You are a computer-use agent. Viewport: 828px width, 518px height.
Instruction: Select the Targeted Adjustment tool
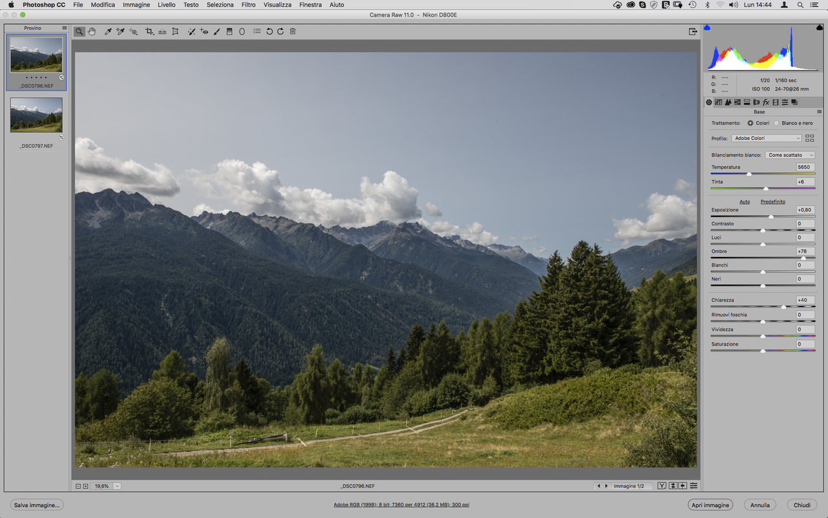[x=133, y=31]
